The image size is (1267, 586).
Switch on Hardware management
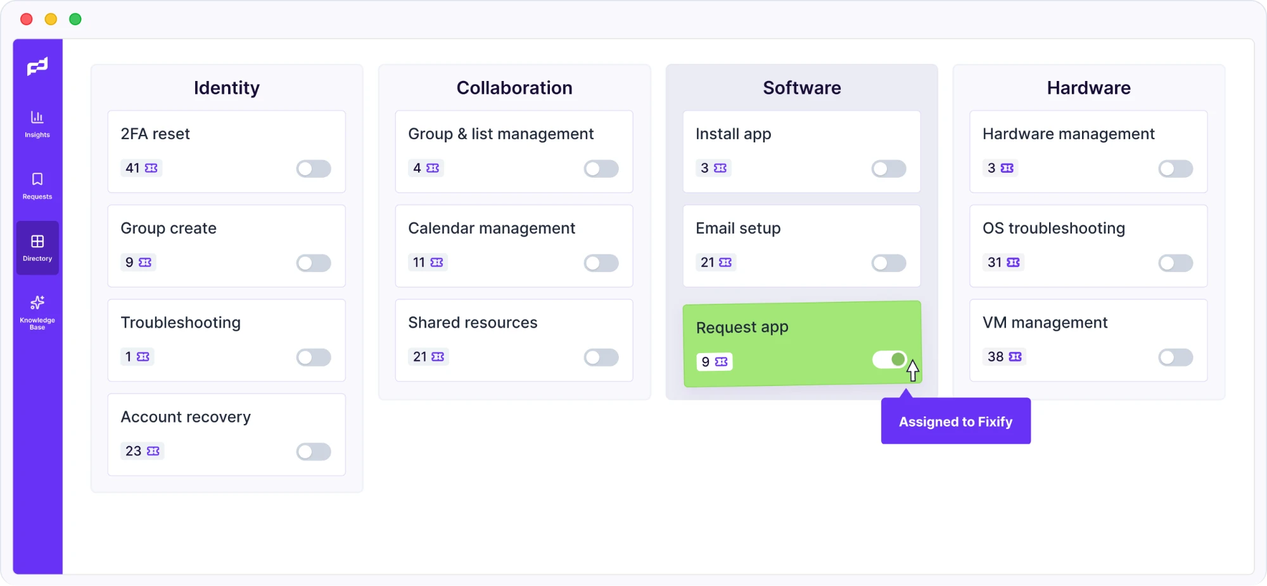click(1176, 169)
